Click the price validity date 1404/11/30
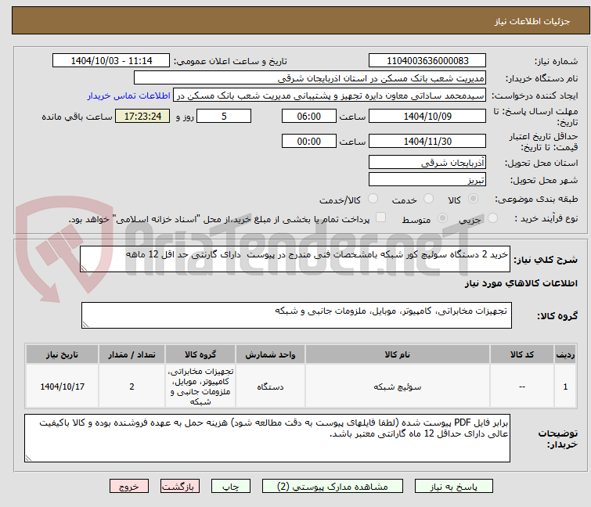Viewport: 591px width, 507px height. click(x=427, y=142)
